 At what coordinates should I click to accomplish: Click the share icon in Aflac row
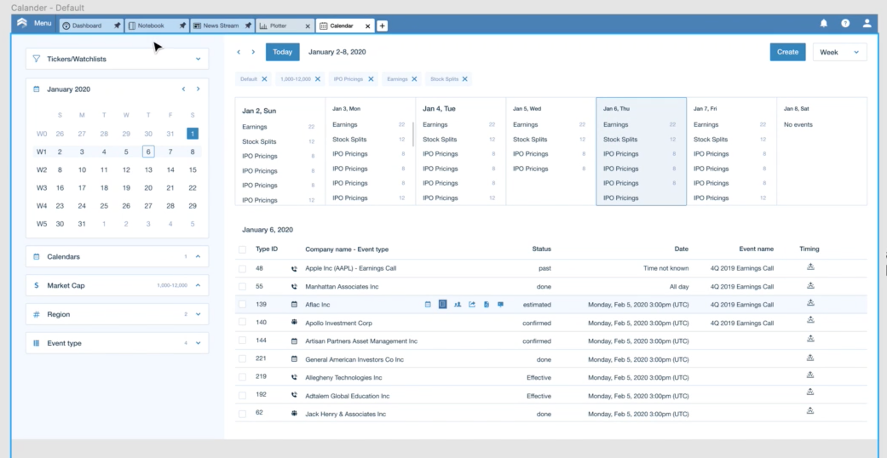472,304
